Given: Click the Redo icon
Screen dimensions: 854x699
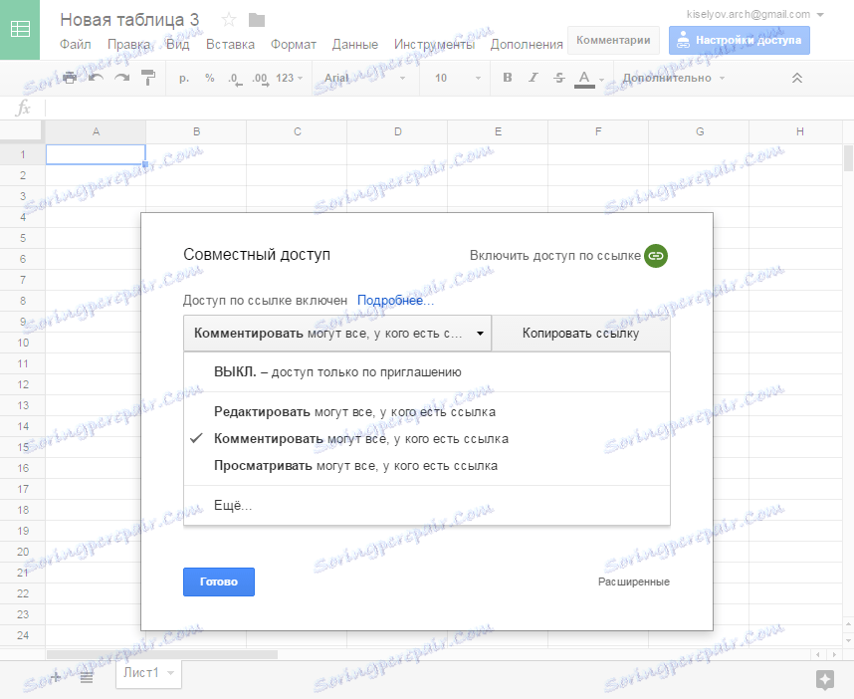Looking at the screenshot, I should pos(122,77).
